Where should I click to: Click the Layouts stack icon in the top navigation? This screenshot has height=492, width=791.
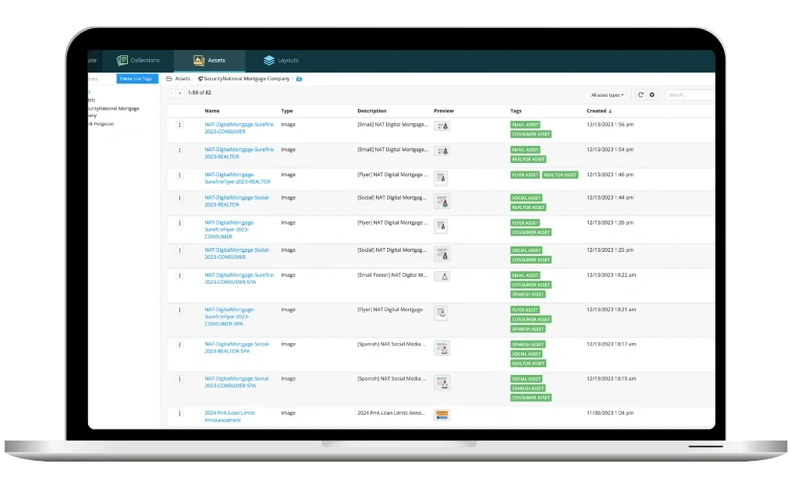(269, 60)
